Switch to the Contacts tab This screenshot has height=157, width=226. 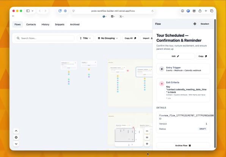pyautogui.click(x=31, y=25)
